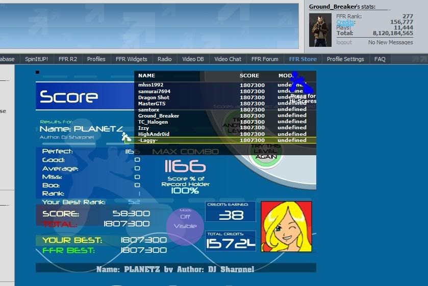Viewport: 428px width, 286px height.
Task: Click the No New Messages link
Action: click(390, 42)
